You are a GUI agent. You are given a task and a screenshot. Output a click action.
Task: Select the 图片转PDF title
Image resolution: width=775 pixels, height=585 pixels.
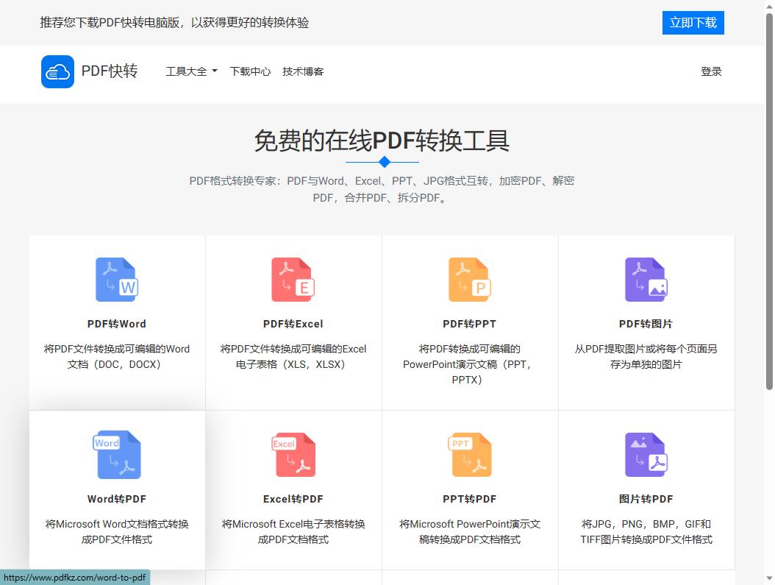[646, 499]
